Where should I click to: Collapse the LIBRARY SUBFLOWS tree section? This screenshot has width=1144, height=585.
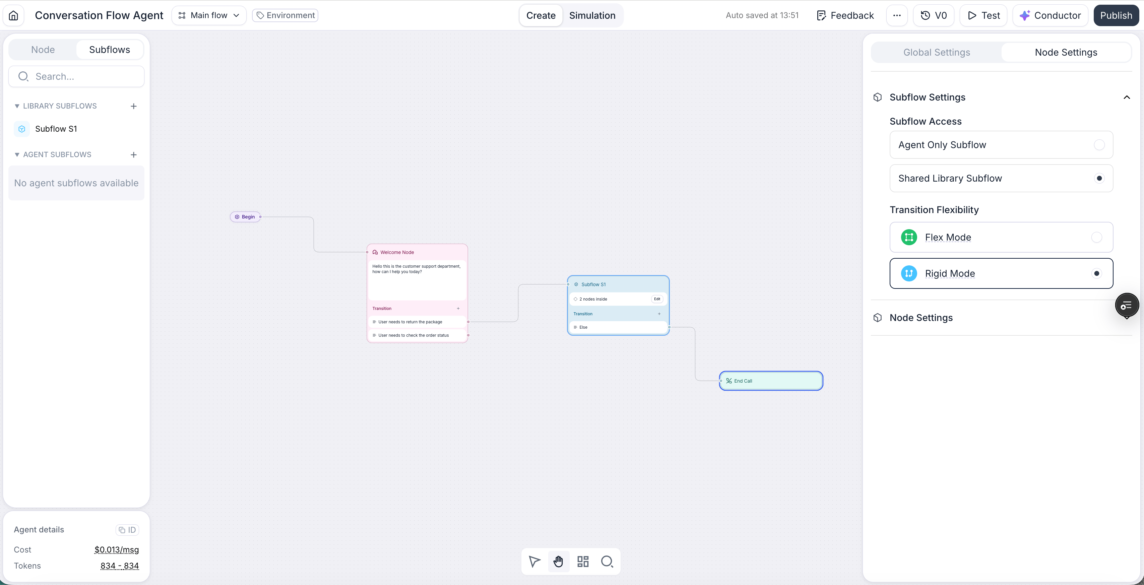click(17, 106)
